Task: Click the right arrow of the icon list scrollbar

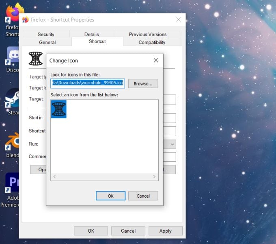Action: coord(154,176)
